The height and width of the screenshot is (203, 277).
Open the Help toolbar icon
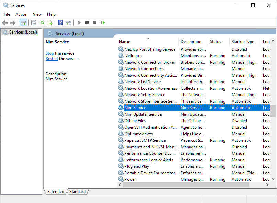click(60, 23)
